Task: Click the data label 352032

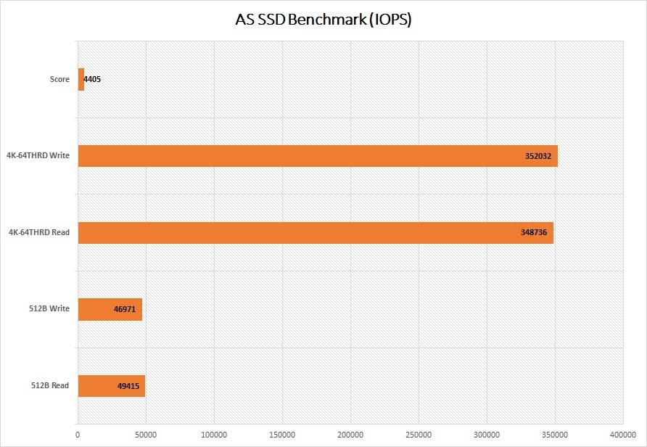Action: 538,157
